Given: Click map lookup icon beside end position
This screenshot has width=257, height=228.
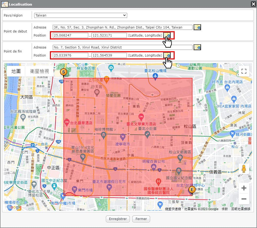Looking at the screenshot, I should point(167,55).
